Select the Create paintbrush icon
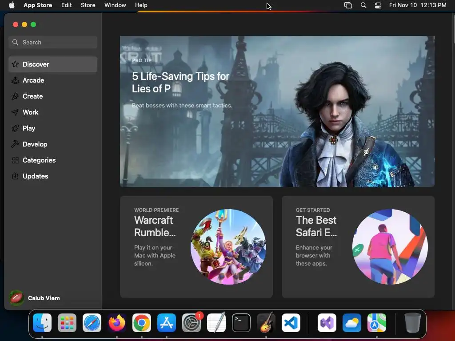The width and height of the screenshot is (455, 341). pos(15,96)
